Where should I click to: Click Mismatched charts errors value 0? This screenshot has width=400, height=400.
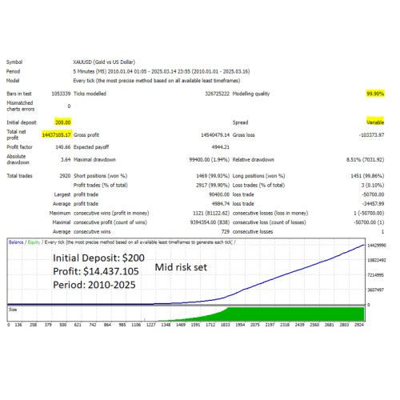click(x=69, y=106)
